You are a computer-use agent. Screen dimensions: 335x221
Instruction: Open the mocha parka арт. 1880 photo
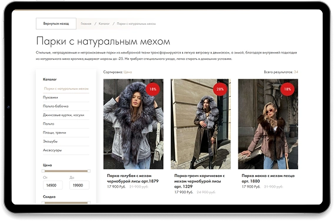pos(268,124)
